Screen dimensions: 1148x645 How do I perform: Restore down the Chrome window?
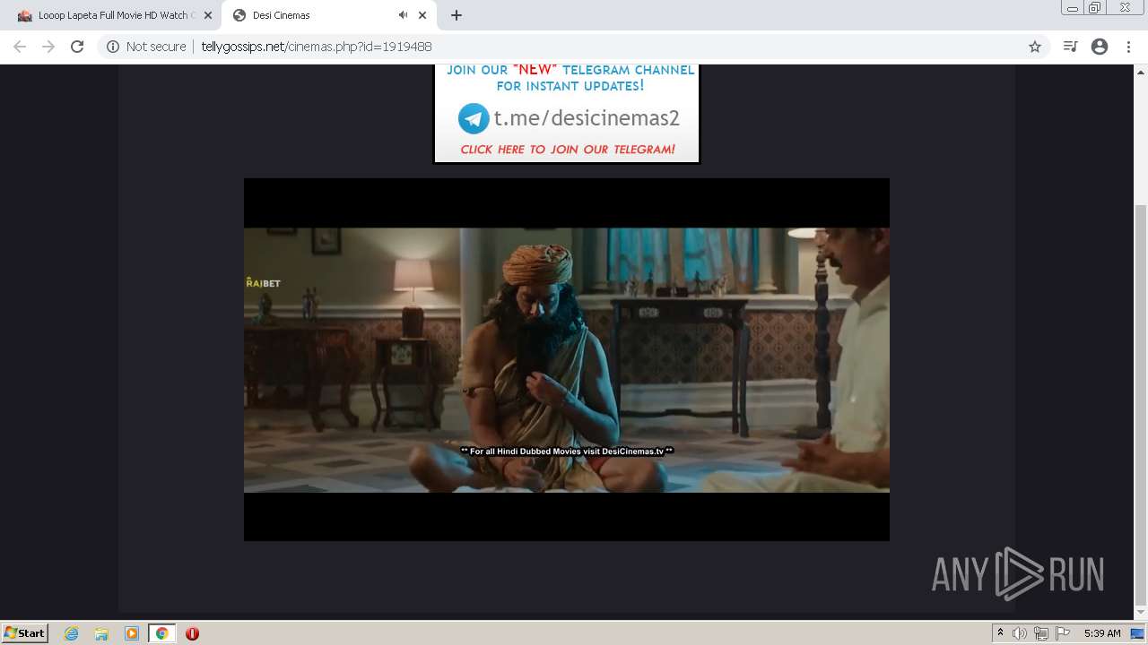(1095, 8)
